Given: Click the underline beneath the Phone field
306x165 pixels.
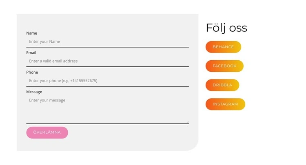Looking at the screenshot, I should pyautogui.click(x=107, y=86).
